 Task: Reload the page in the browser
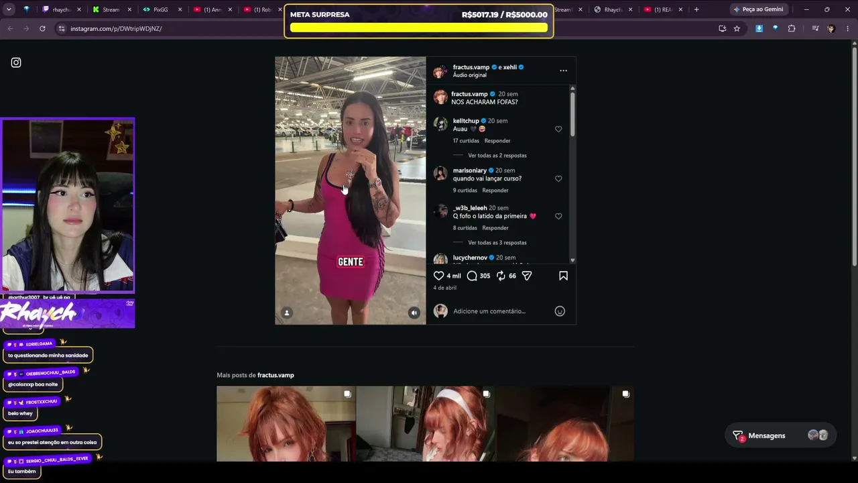click(42, 28)
